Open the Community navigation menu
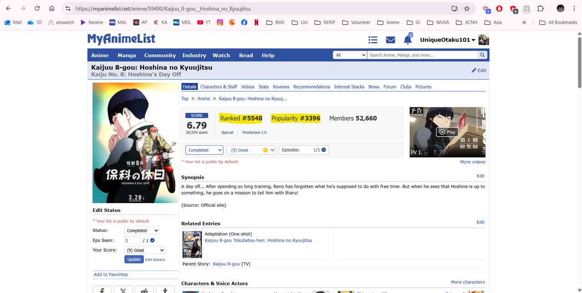The image size is (582, 293). click(x=160, y=55)
